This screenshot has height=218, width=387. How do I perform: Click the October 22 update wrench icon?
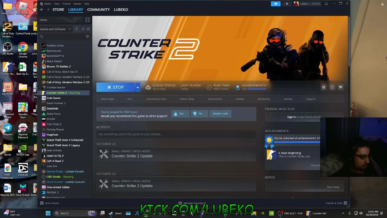pyautogui.click(x=104, y=183)
